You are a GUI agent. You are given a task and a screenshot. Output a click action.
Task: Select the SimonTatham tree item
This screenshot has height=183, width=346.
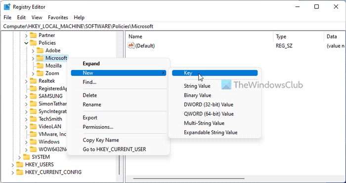pos(52,104)
